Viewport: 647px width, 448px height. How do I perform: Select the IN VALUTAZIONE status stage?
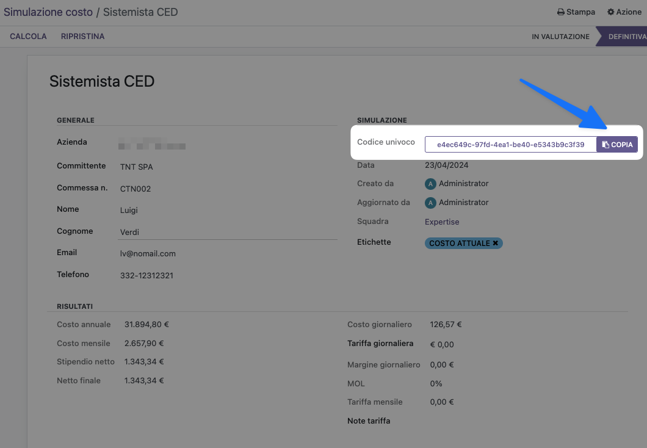560,37
